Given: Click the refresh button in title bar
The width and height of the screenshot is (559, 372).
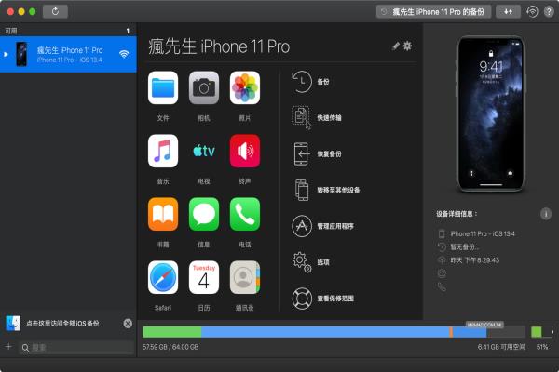Looking at the screenshot, I should click(55, 12).
